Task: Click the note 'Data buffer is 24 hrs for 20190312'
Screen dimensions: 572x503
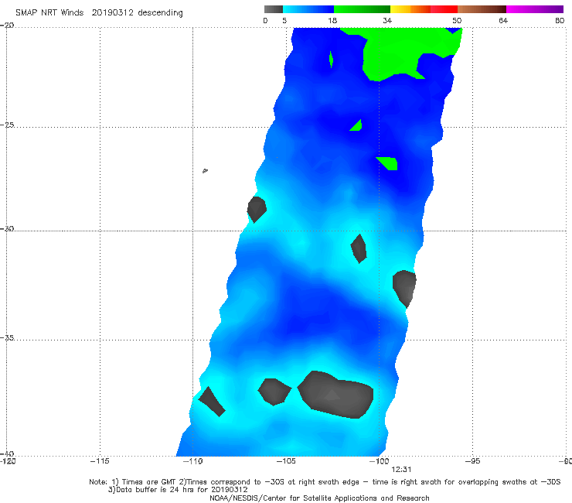Action: pos(178,490)
